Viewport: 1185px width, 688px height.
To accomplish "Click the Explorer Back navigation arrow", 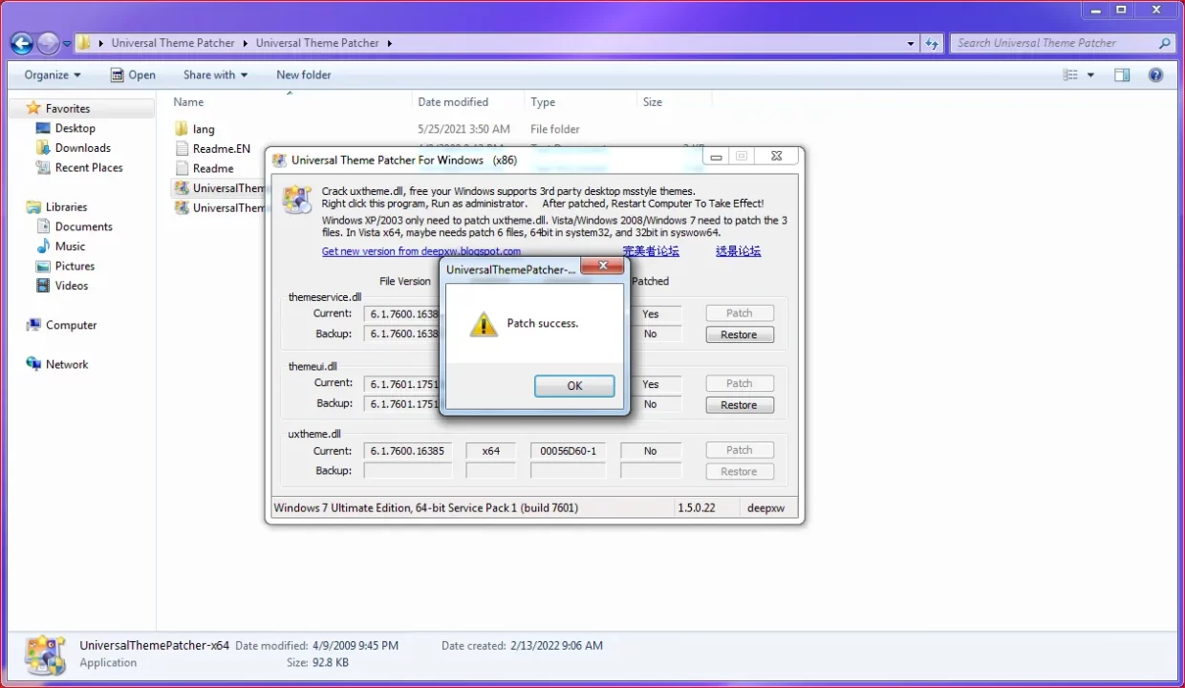I will pos(22,43).
